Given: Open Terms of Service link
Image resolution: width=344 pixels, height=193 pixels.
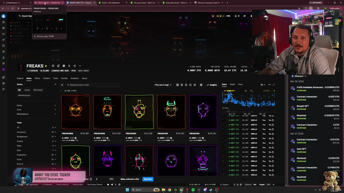Looking at the screenshot, I should 62,184.
